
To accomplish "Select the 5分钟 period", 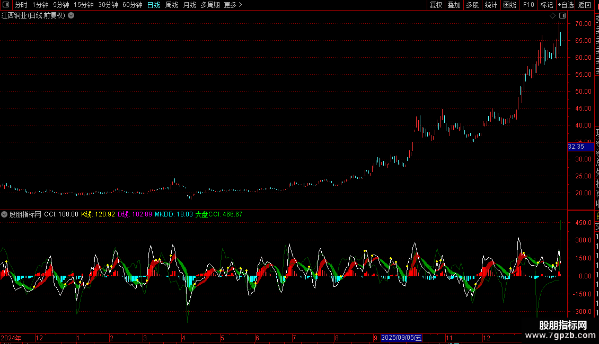I will (x=61, y=5).
